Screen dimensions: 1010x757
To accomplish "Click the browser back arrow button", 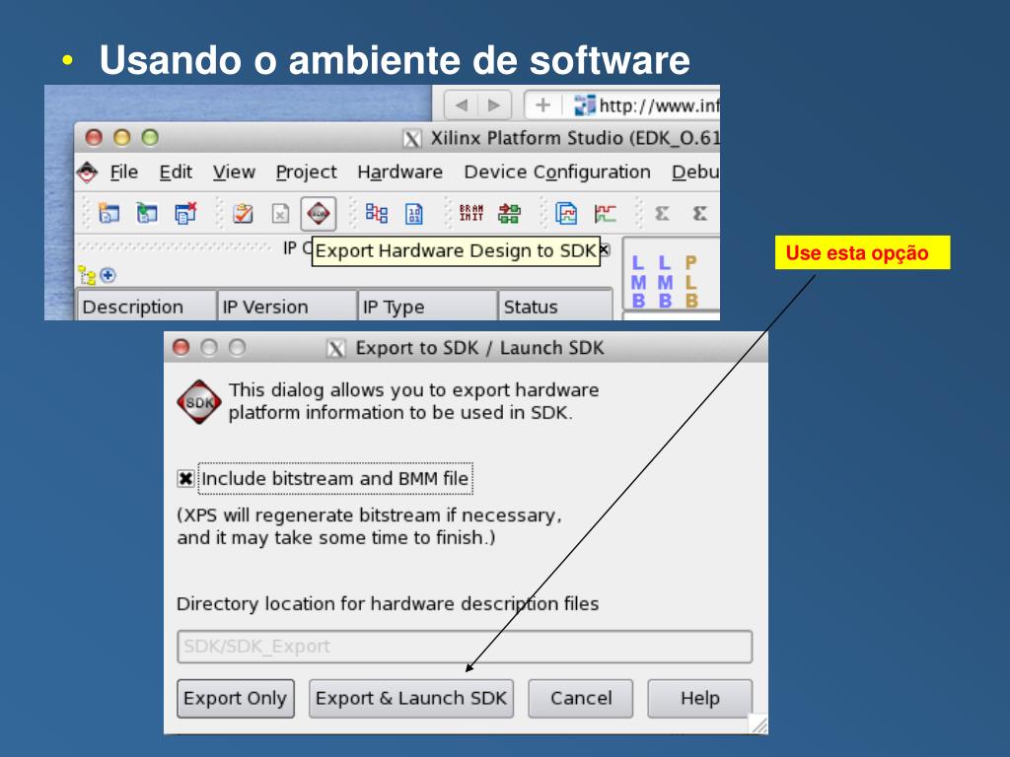I will [x=462, y=104].
